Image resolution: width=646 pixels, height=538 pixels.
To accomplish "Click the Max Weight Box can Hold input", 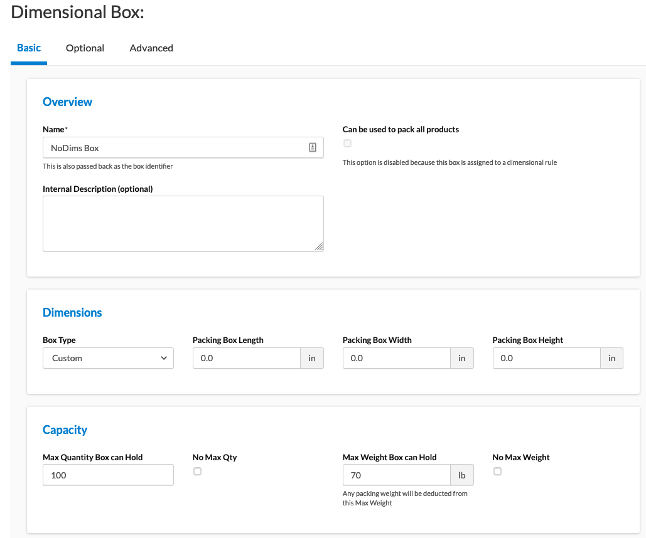I will [x=396, y=475].
